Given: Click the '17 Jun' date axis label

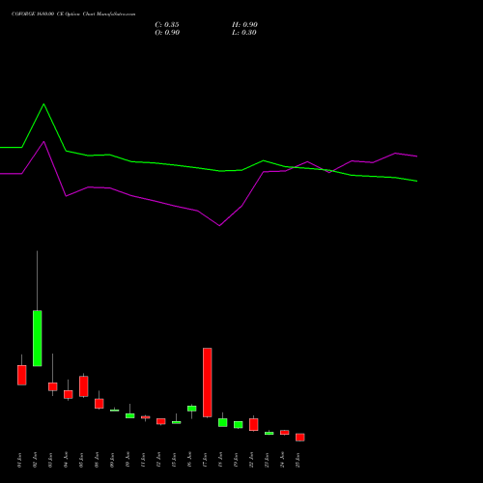Looking at the screenshot, I should pyautogui.click(x=205, y=460).
